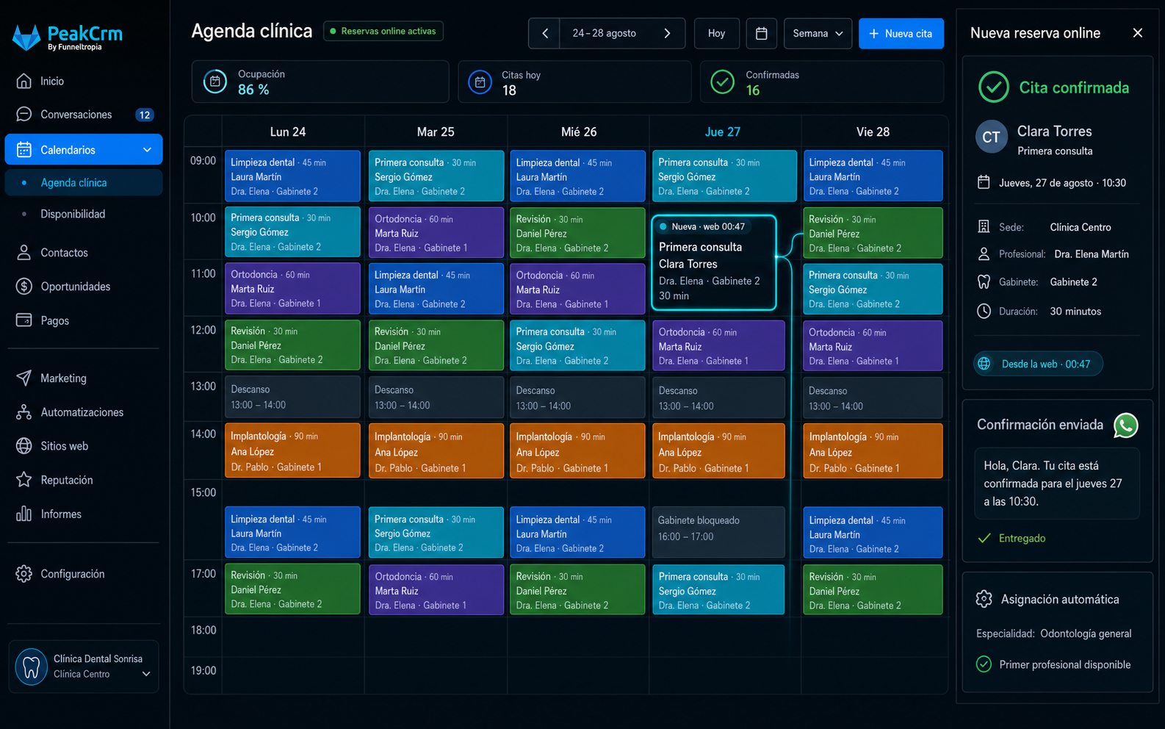Open the Inicio home icon
The image size is (1165, 729).
[x=24, y=81]
